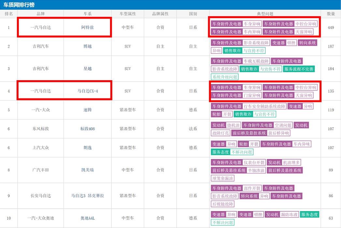
Task: Click the 135 complaint count
Action: pyautogui.click(x=331, y=91)
